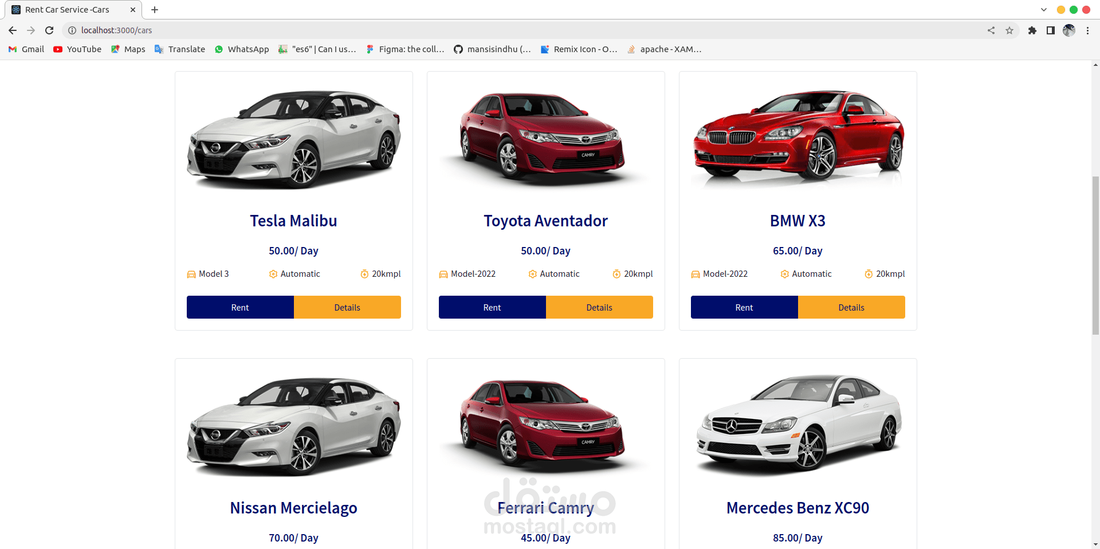The width and height of the screenshot is (1100, 549).
Task: Click the browser forward arrow
Action: [x=31, y=30]
